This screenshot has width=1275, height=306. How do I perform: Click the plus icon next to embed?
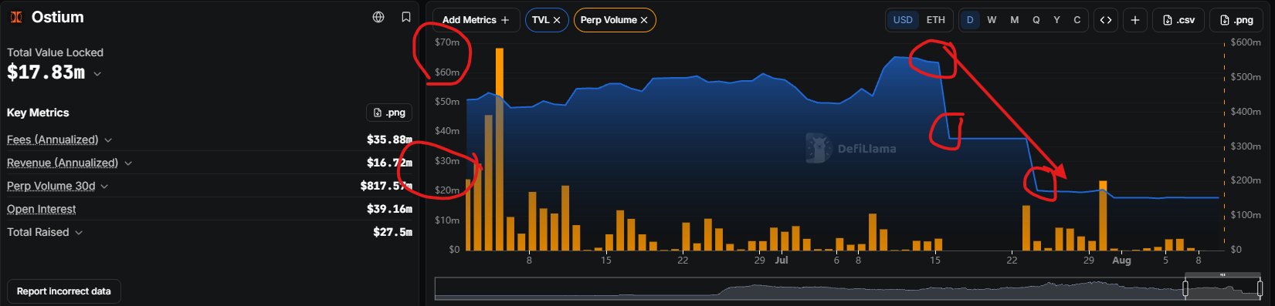pyautogui.click(x=1134, y=20)
